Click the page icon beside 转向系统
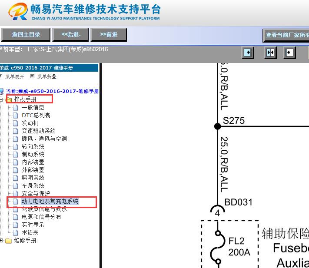Viewport: 309px width, 268px height. (x=15, y=147)
